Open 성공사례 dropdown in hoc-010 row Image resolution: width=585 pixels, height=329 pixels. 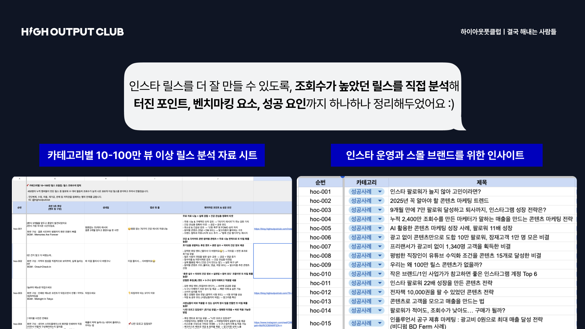[380, 274]
